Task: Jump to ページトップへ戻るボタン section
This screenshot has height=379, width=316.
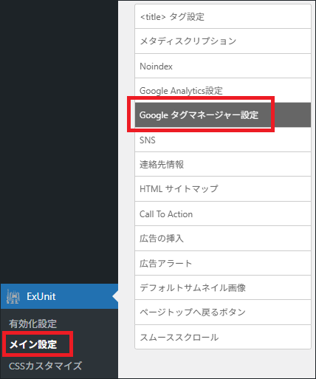Action: pyautogui.click(x=223, y=313)
